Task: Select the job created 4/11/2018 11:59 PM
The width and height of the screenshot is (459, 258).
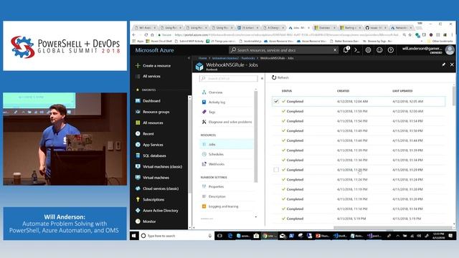Action: coord(359,111)
